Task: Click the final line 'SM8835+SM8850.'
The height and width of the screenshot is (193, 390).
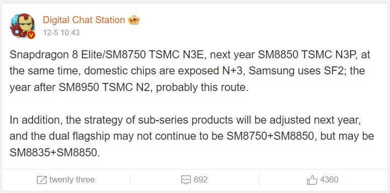Action: tap(55, 153)
